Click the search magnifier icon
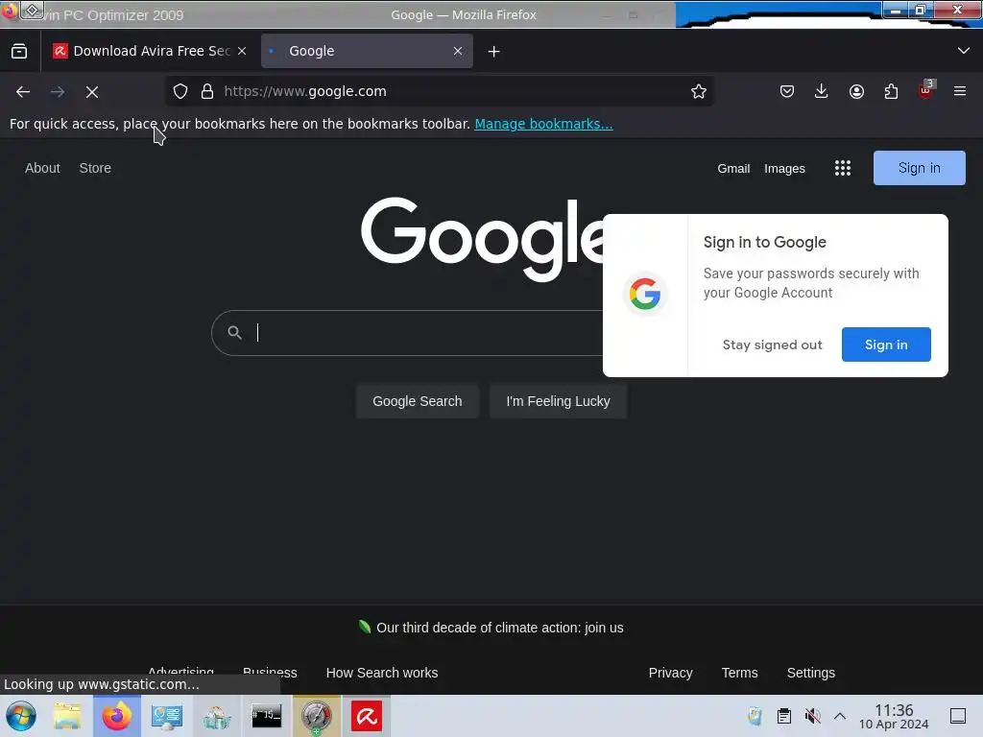 coord(234,332)
